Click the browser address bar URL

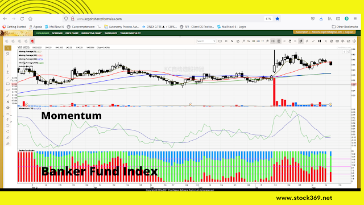tap(99, 19)
